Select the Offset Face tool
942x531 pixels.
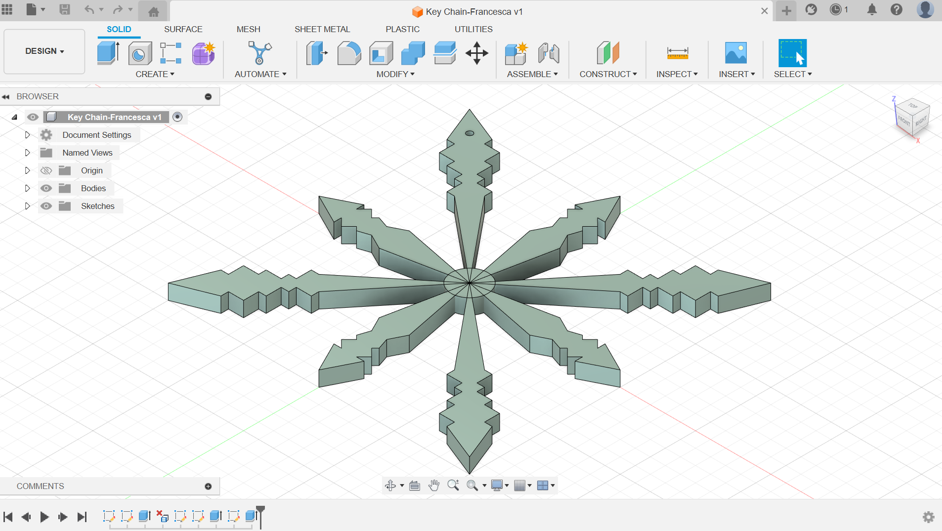(445, 53)
